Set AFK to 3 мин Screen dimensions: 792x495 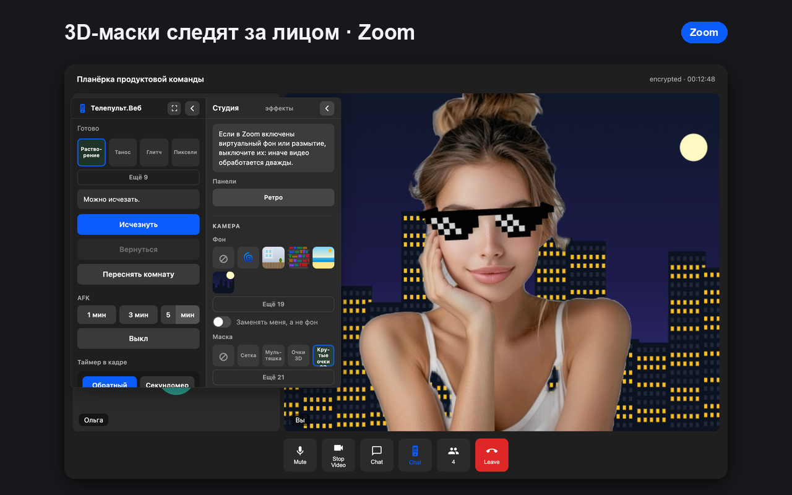[x=139, y=315]
